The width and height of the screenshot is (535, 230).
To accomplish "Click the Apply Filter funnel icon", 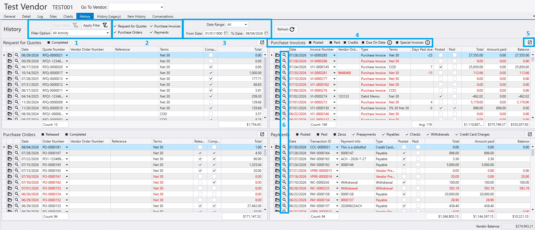I will click(105, 25).
